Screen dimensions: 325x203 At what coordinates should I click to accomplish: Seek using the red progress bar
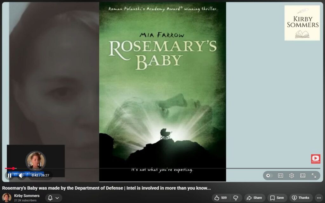(162, 168)
